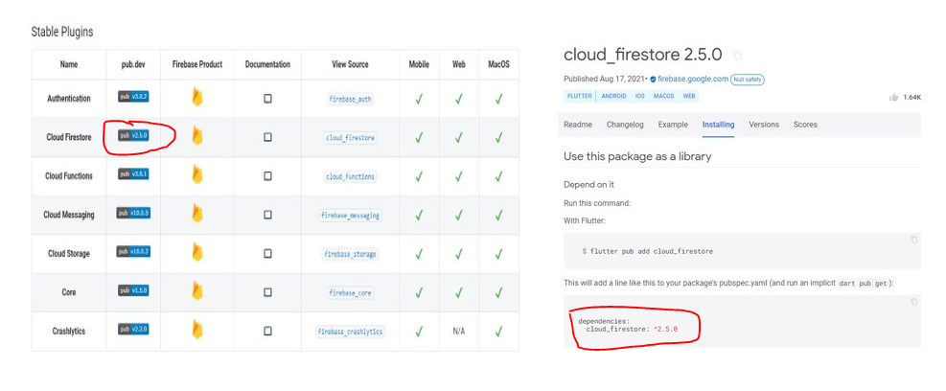
Task: Open the firebase_auth source link
Action: (x=351, y=99)
